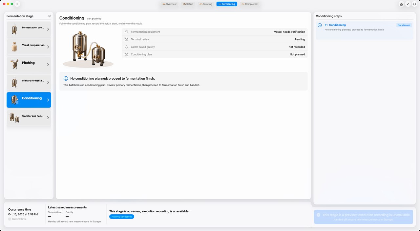Click the Terminal review checkmark icon
The width and height of the screenshot is (420, 231).
tap(126, 39)
